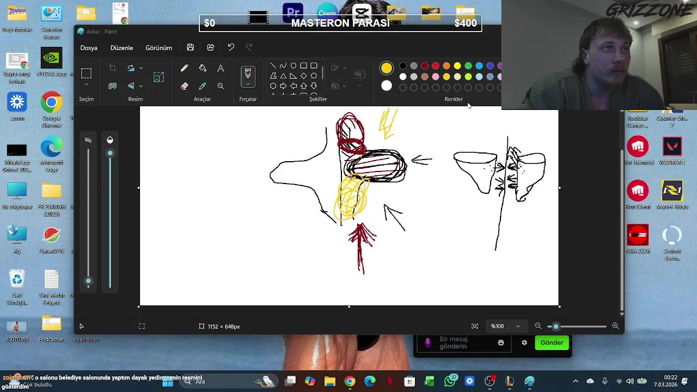Viewport: 697px width, 392px height.
Task: Click the fit-to-window icon in status bar
Action: (475, 326)
